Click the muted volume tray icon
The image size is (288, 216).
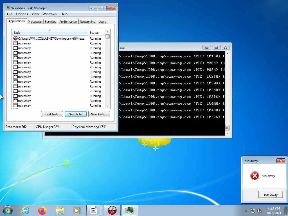click(x=260, y=211)
